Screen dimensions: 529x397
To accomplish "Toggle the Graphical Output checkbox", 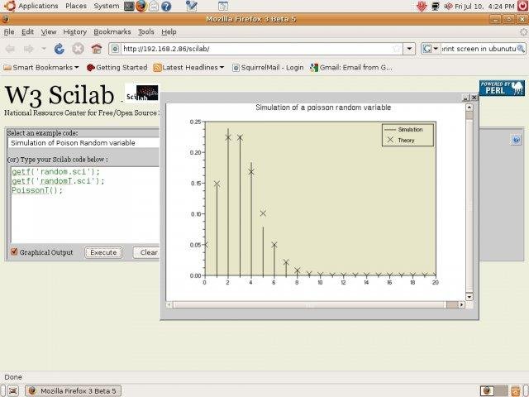I will [x=14, y=251].
